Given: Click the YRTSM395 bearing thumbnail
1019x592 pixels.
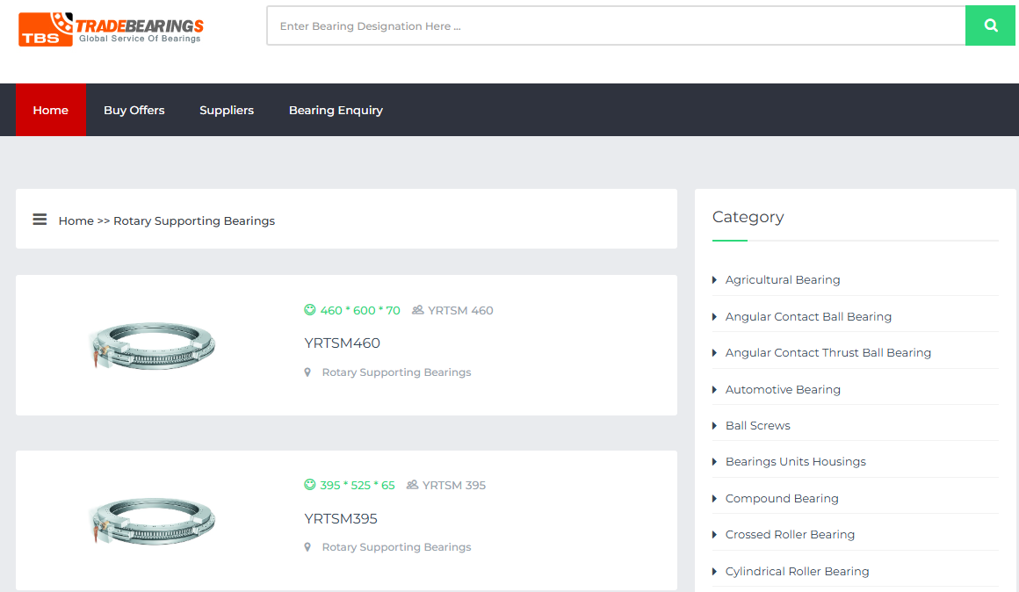Looking at the screenshot, I should pos(154,520).
